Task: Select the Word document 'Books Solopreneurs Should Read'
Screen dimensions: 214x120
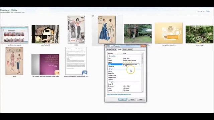Action: pyautogui.click(x=76, y=61)
